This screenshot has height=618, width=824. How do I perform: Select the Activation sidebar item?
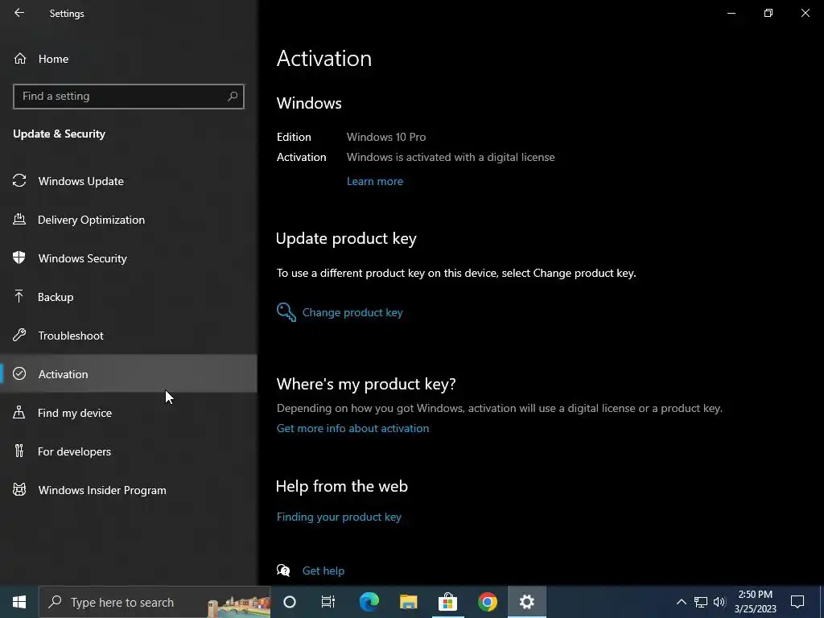pos(128,373)
